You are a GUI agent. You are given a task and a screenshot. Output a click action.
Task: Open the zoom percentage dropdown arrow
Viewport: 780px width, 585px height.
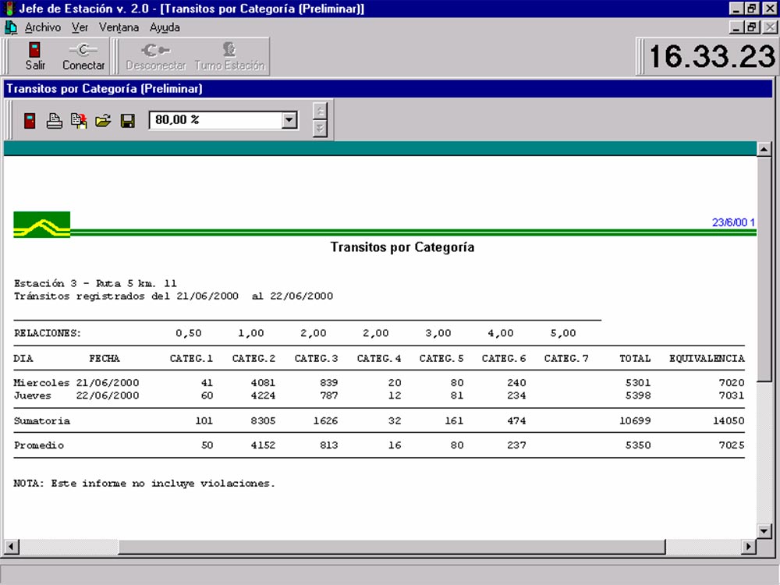[289, 120]
